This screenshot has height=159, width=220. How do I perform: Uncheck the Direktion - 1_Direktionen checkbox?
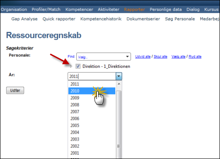pos(78,66)
